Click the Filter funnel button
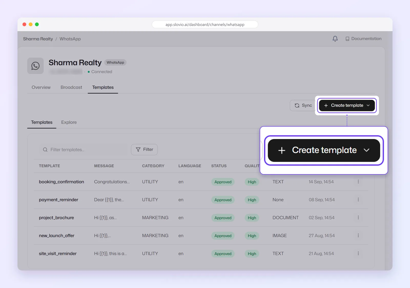410x288 pixels. (144, 150)
